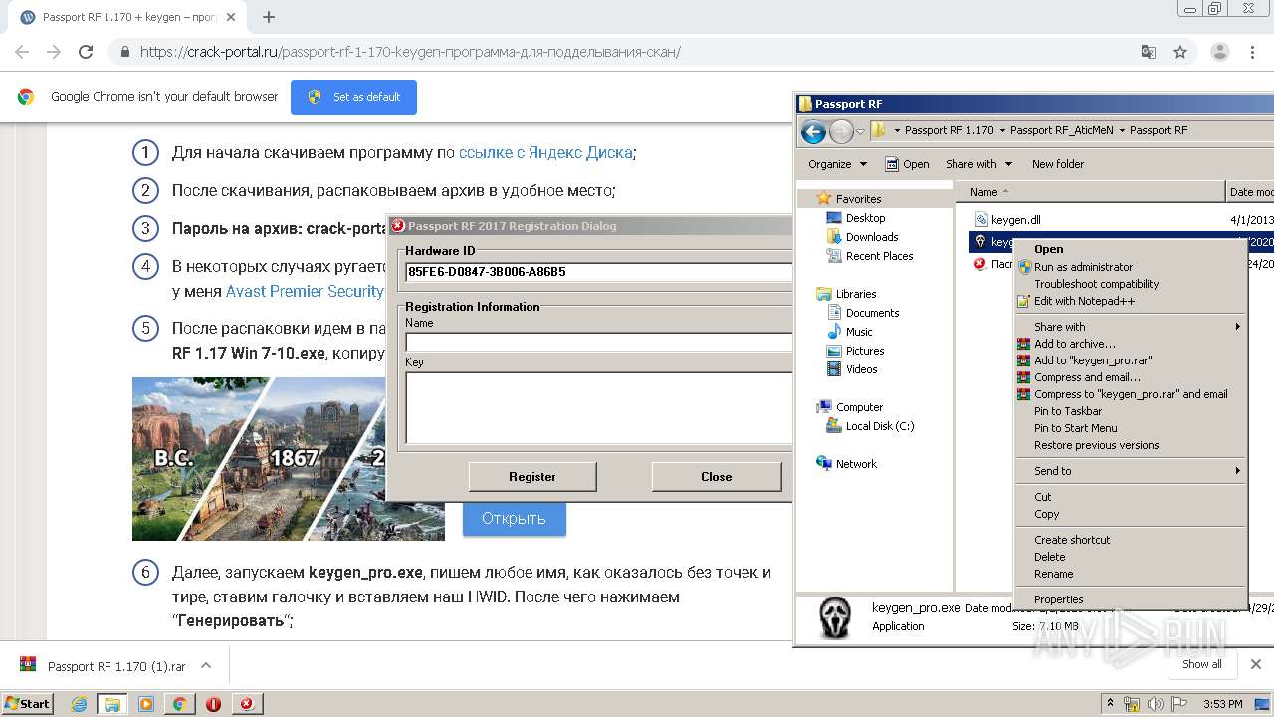Viewport: 1274px width, 717px height.
Task: Sort files by Name column
Action: 1091,192
